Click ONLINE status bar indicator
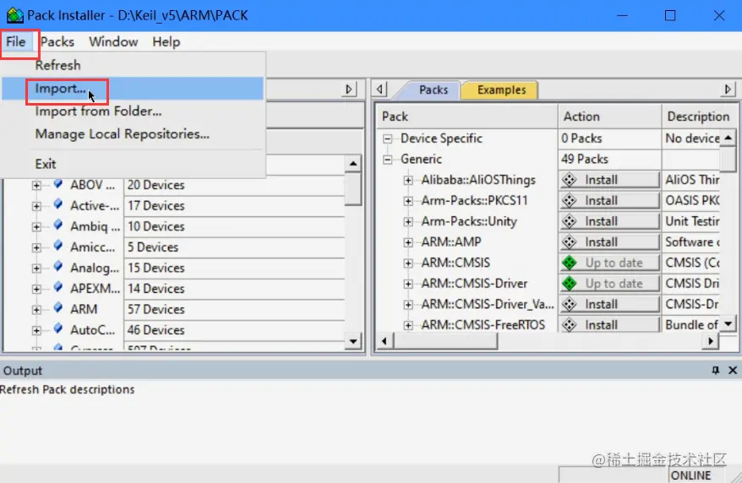This screenshot has width=742, height=483. (691, 475)
